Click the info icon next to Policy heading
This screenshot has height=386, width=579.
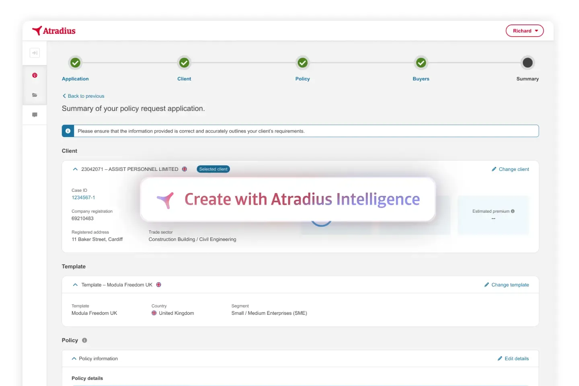[85, 340]
